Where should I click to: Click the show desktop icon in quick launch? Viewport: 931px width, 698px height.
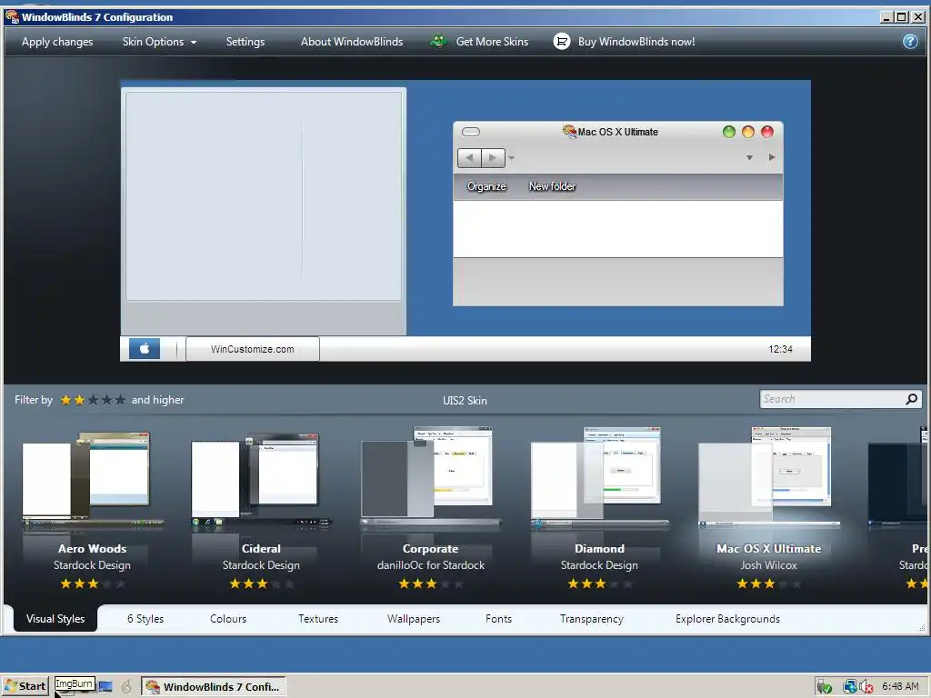pyautogui.click(x=105, y=687)
